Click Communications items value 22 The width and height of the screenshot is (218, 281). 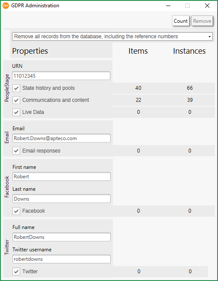138,100
